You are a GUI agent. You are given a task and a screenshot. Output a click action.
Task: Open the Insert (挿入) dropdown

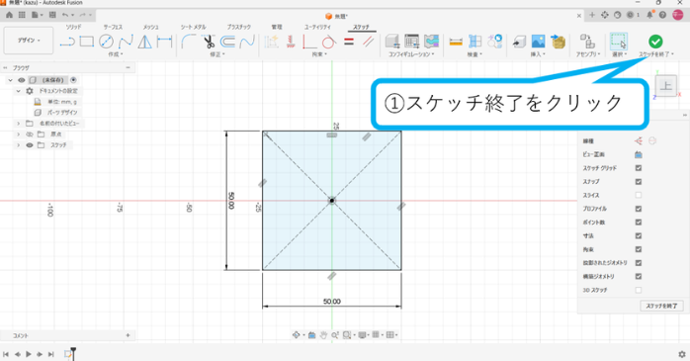pos(538,54)
